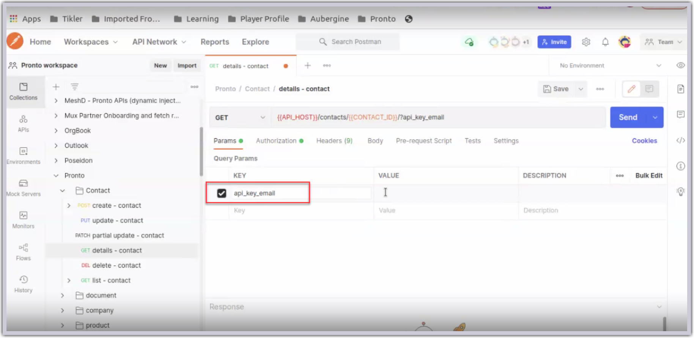Image resolution: width=694 pixels, height=338 pixels.
Task: Open the tab bar three-dot options menu
Action: [327, 66]
